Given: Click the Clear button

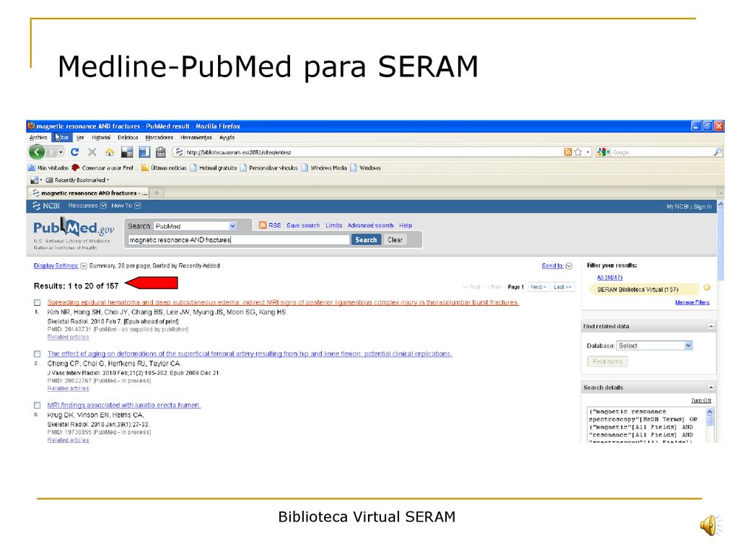Looking at the screenshot, I should click(395, 239).
